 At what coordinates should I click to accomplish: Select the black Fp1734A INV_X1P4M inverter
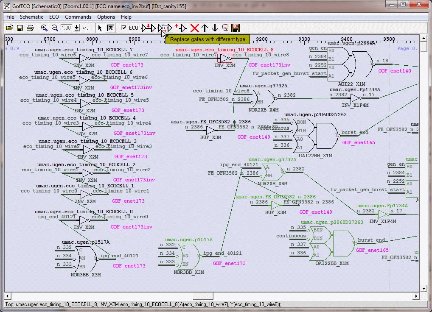(356, 98)
